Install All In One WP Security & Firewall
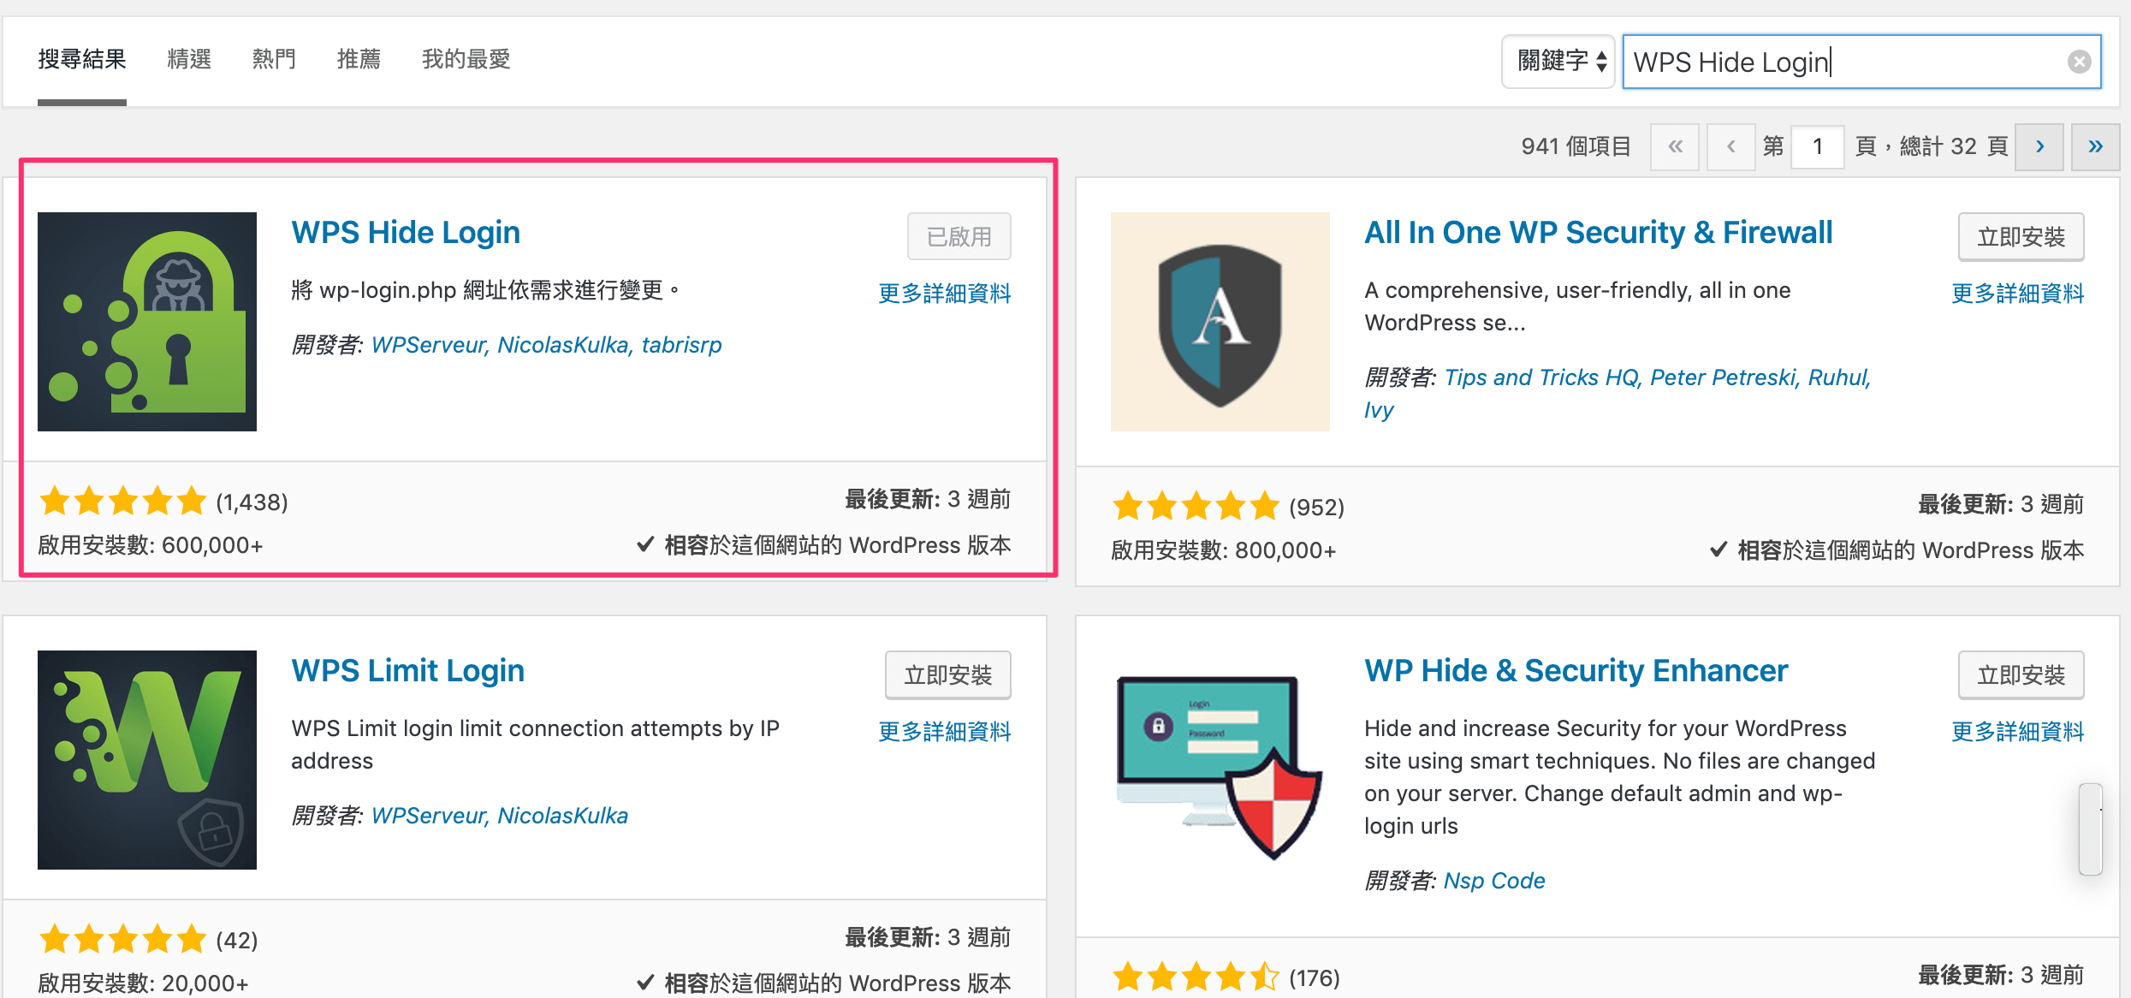This screenshot has width=2131, height=998. point(2021,236)
